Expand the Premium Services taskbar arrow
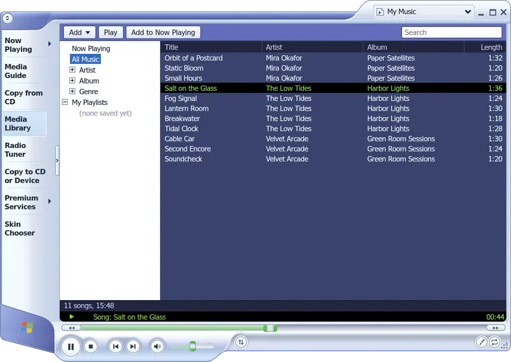Image resolution: width=511 pixels, height=362 pixels. [x=50, y=201]
